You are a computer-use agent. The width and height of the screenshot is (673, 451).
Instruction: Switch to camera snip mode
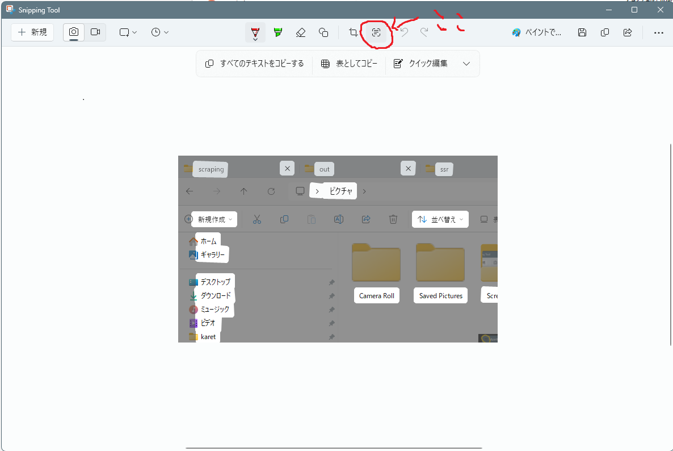pos(74,32)
